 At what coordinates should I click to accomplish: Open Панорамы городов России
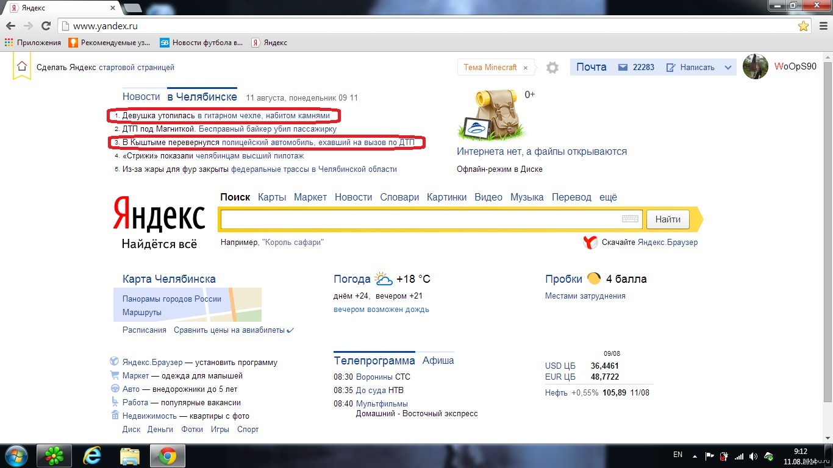coord(172,299)
